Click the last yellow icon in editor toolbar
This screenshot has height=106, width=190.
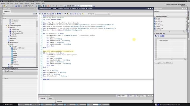tap(83, 14)
